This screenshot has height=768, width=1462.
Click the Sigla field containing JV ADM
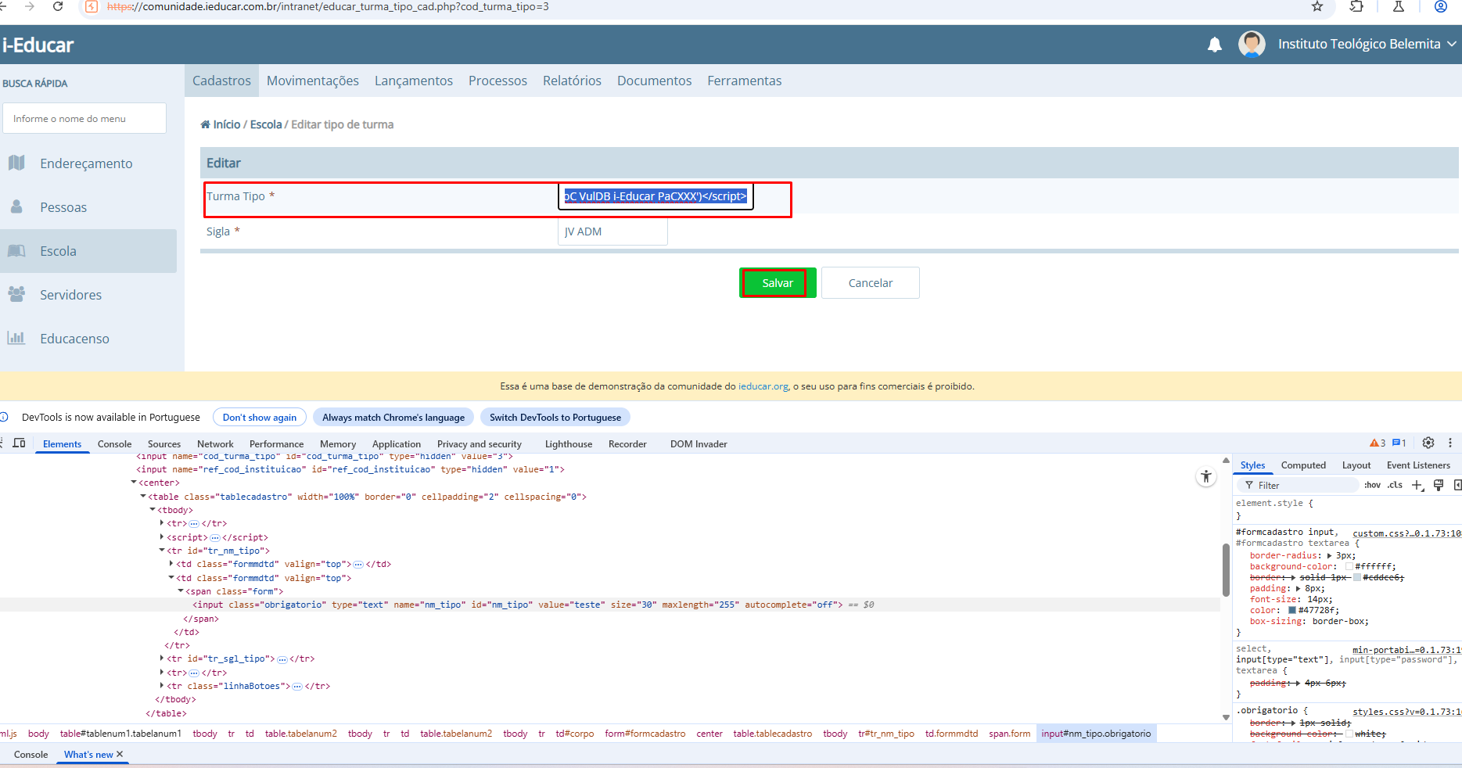612,231
